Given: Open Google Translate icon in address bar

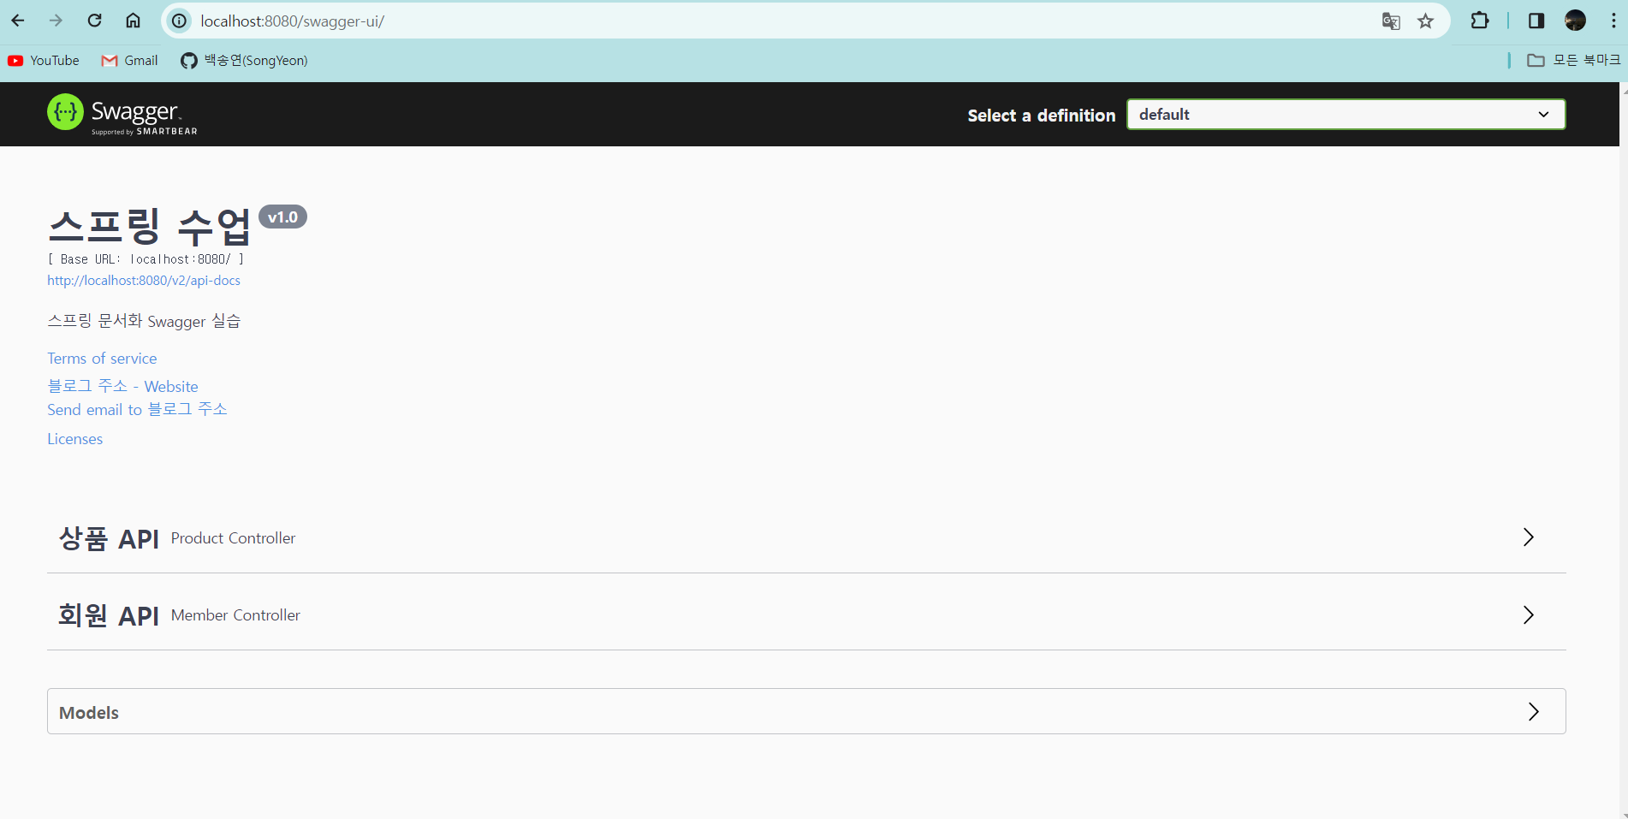Looking at the screenshot, I should click(x=1391, y=21).
